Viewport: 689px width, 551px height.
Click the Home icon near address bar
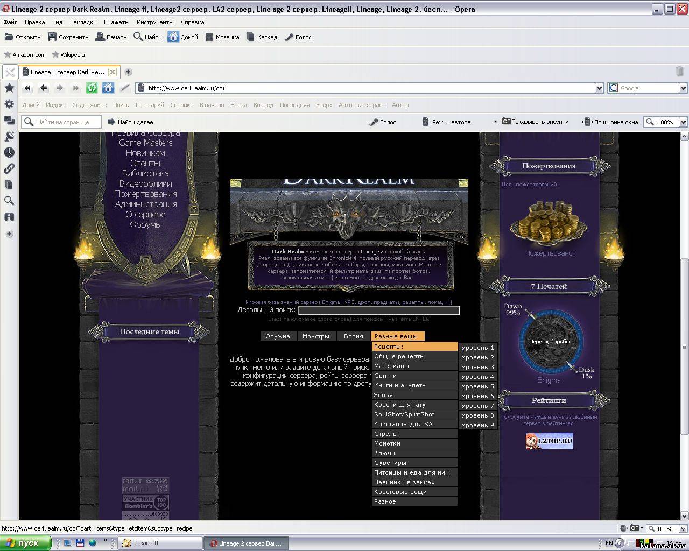pos(108,88)
